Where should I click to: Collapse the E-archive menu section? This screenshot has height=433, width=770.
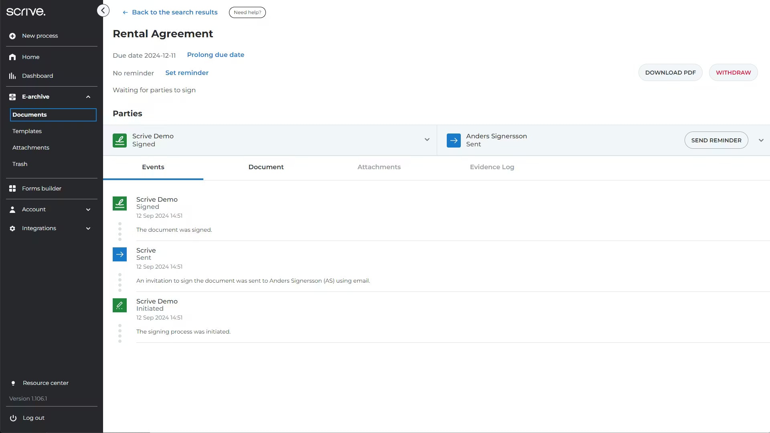coord(88,97)
